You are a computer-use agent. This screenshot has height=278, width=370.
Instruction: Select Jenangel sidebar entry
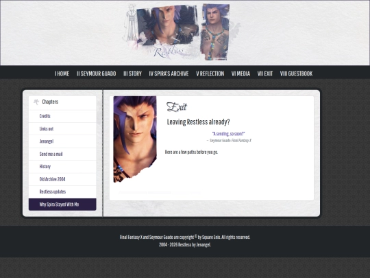click(62, 141)
